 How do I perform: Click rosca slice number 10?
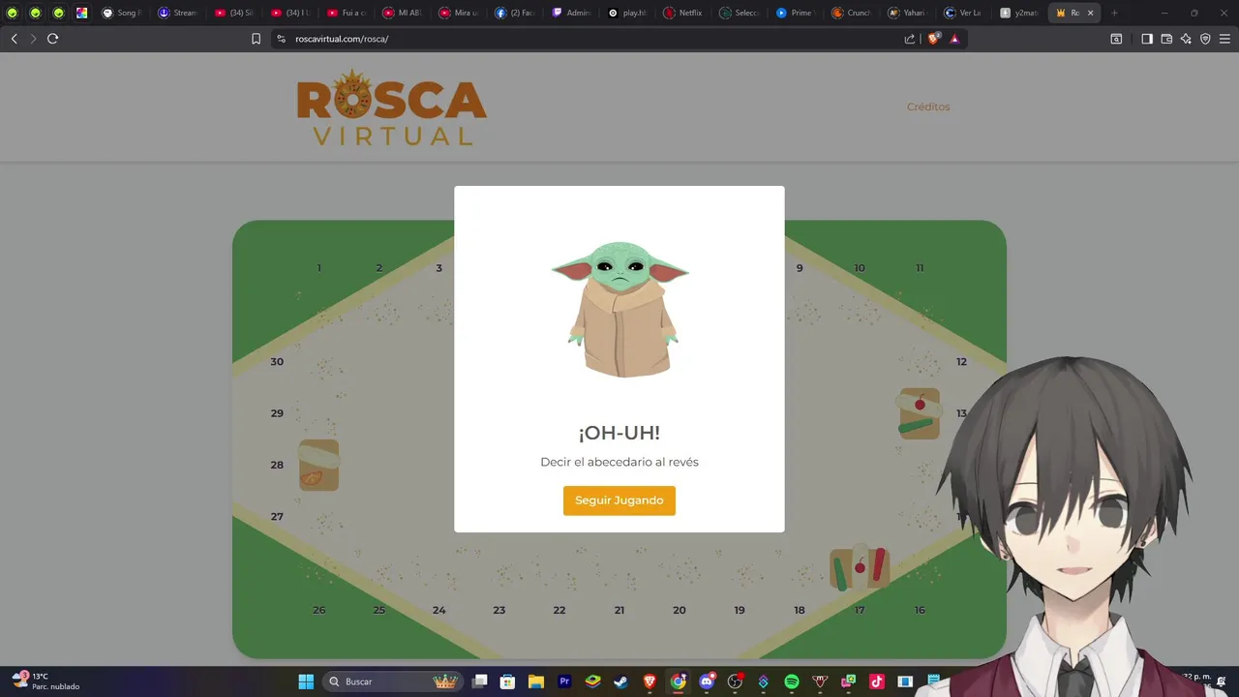[860, 268]
